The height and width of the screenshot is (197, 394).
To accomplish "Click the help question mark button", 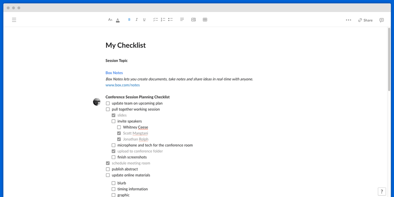I will [x=382, y=191].
